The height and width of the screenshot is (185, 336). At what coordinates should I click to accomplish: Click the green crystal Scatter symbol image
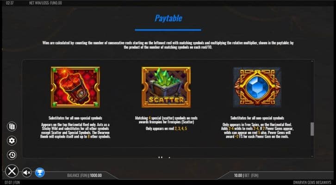point(166,87)
